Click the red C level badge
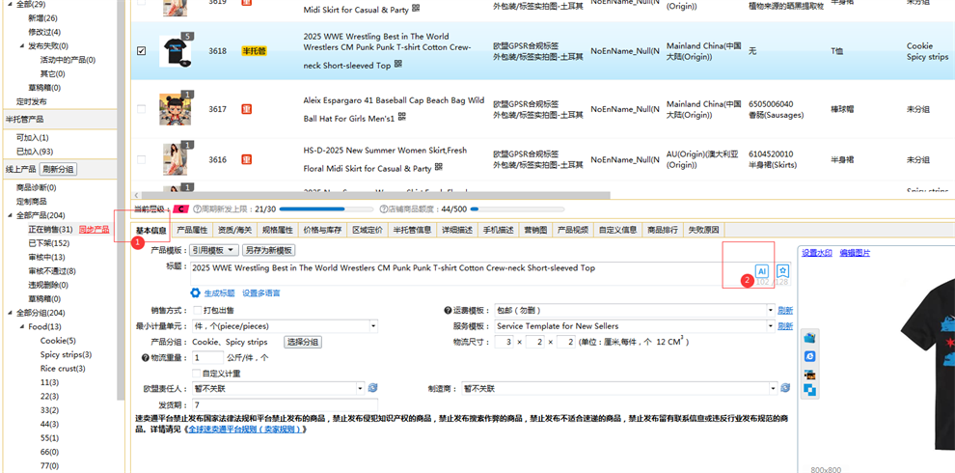The width and height of the screenshot is (955, 473). pos(180,209)
